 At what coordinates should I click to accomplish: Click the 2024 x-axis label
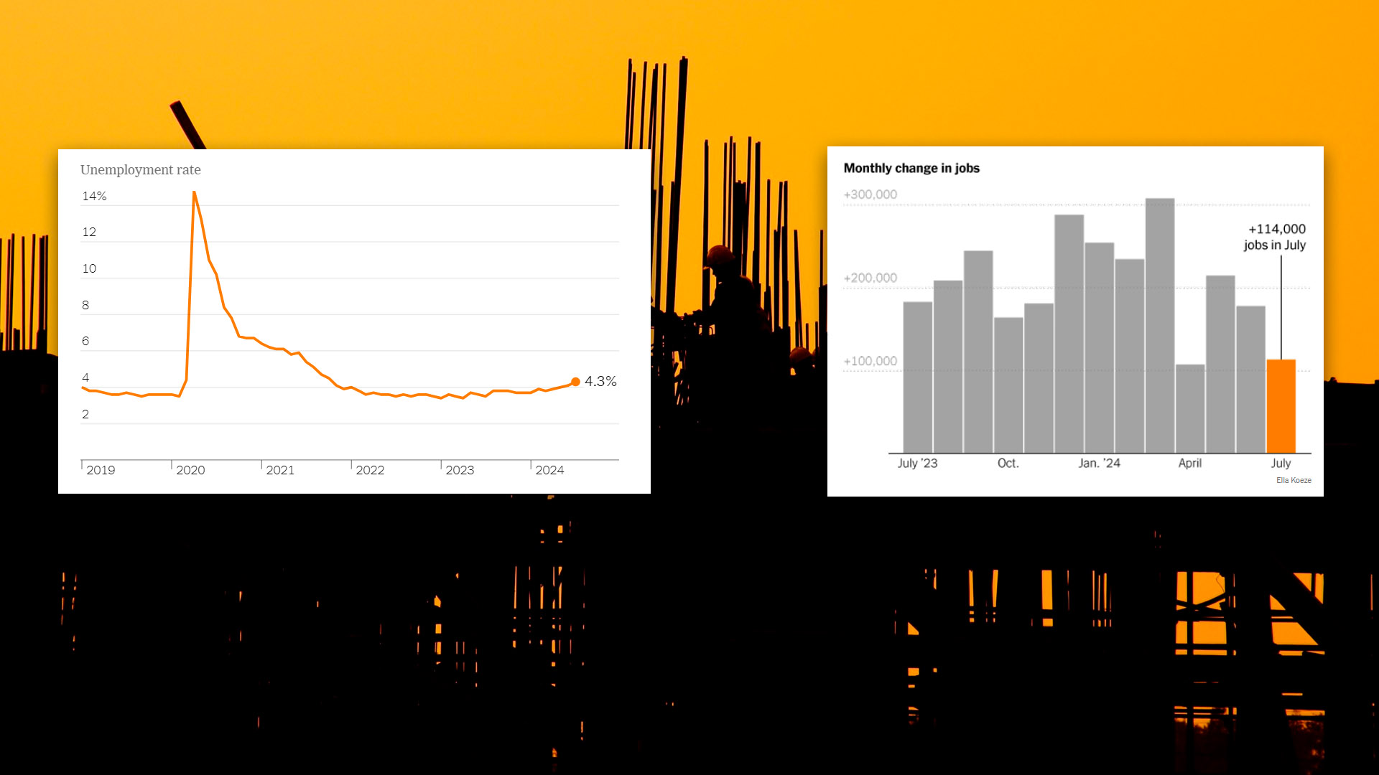(549, 470)
